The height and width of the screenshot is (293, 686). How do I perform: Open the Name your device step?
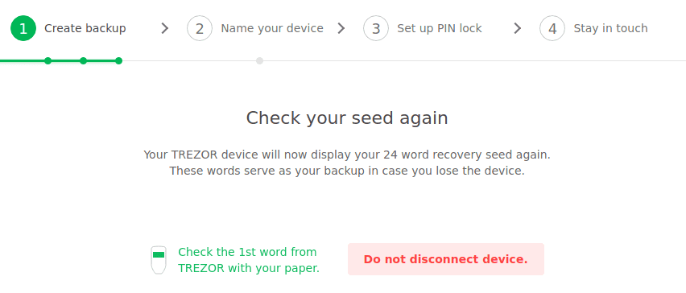point(271,28)
